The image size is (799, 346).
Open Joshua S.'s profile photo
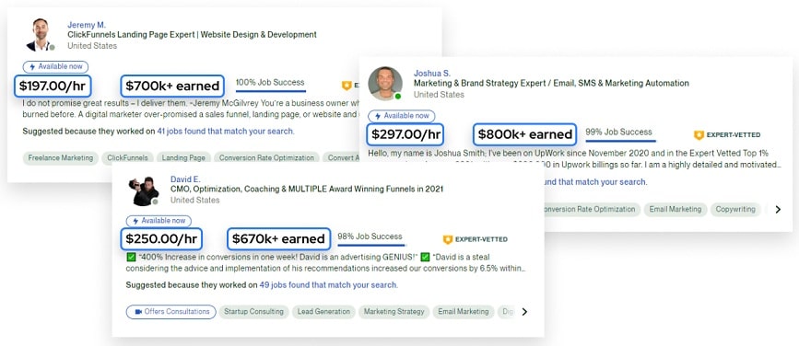pos(385,84)
